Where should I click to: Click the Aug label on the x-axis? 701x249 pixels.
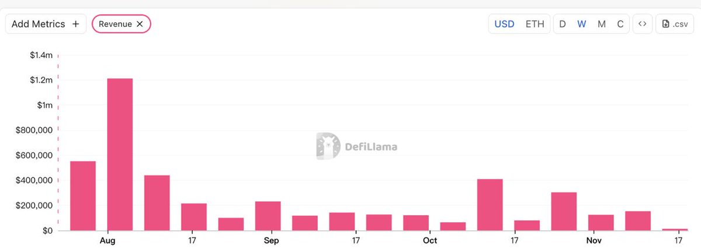(107, 240)
